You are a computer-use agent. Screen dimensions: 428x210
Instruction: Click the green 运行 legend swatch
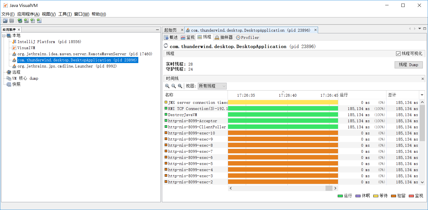340,196
